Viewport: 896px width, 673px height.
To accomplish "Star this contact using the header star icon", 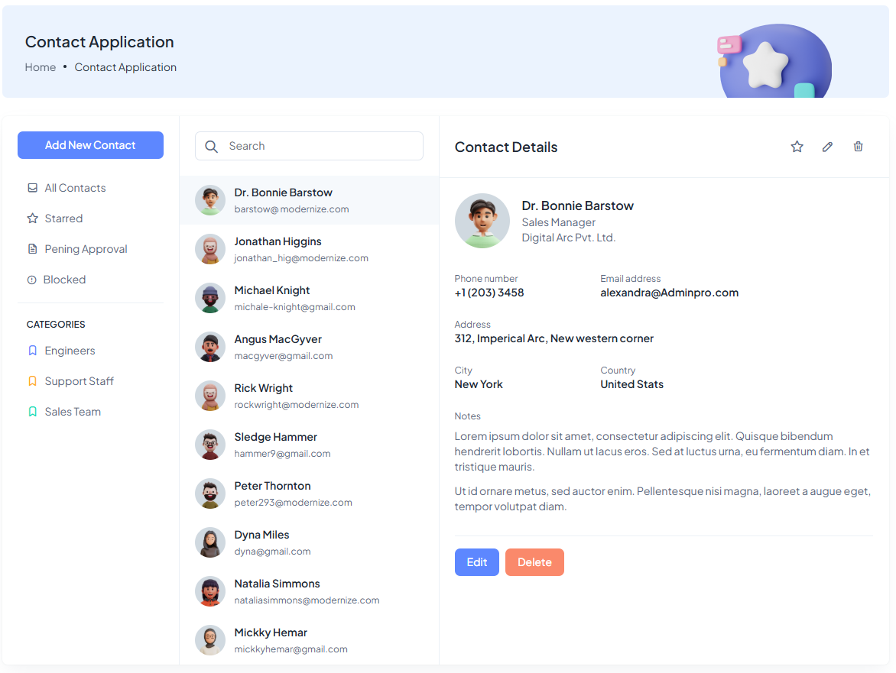I will [x=797, y=147].
